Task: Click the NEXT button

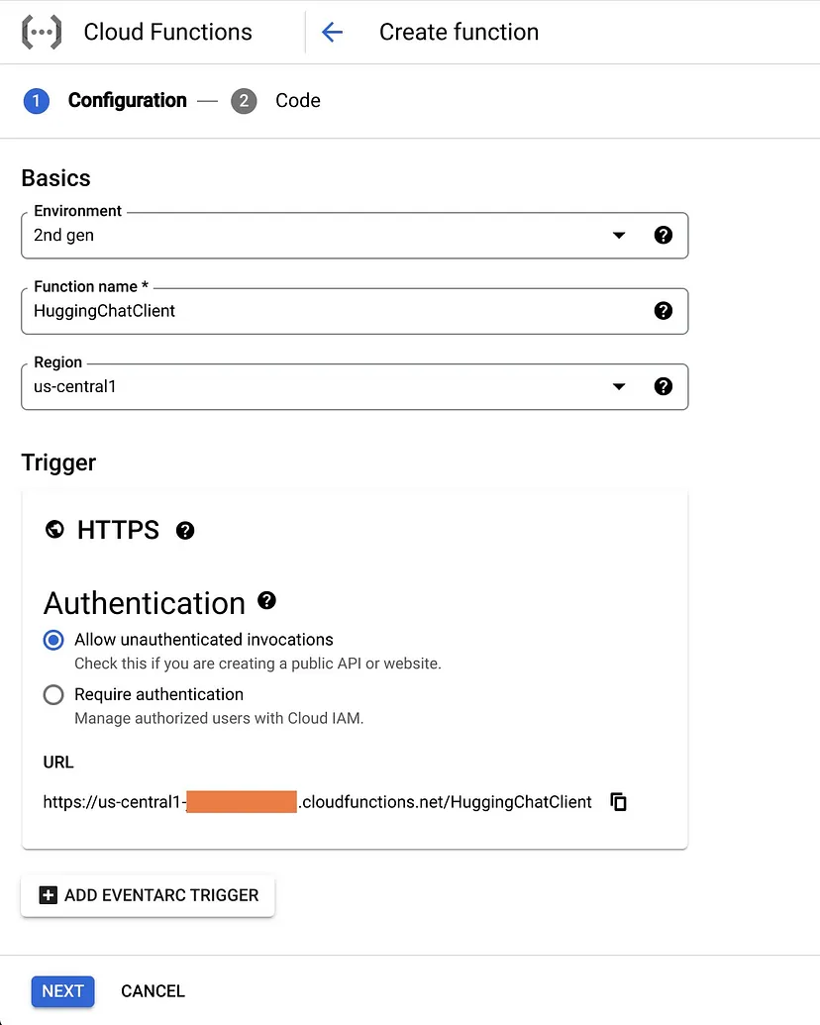Action: pos(62,991)
